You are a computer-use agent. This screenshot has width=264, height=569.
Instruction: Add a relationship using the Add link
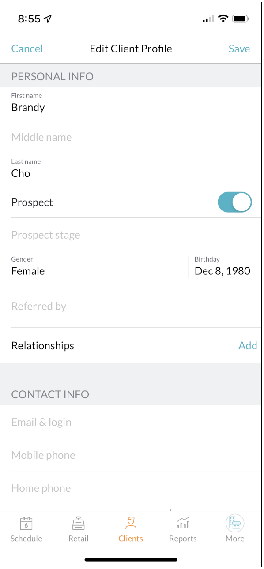click(248, 345)
